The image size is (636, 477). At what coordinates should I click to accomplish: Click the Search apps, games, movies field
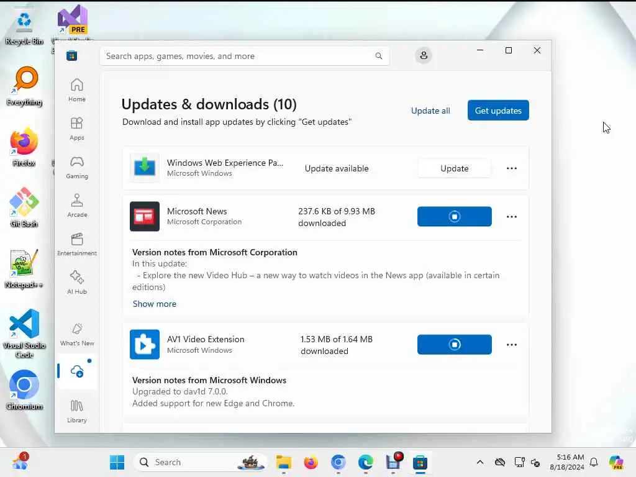point(245,56)
